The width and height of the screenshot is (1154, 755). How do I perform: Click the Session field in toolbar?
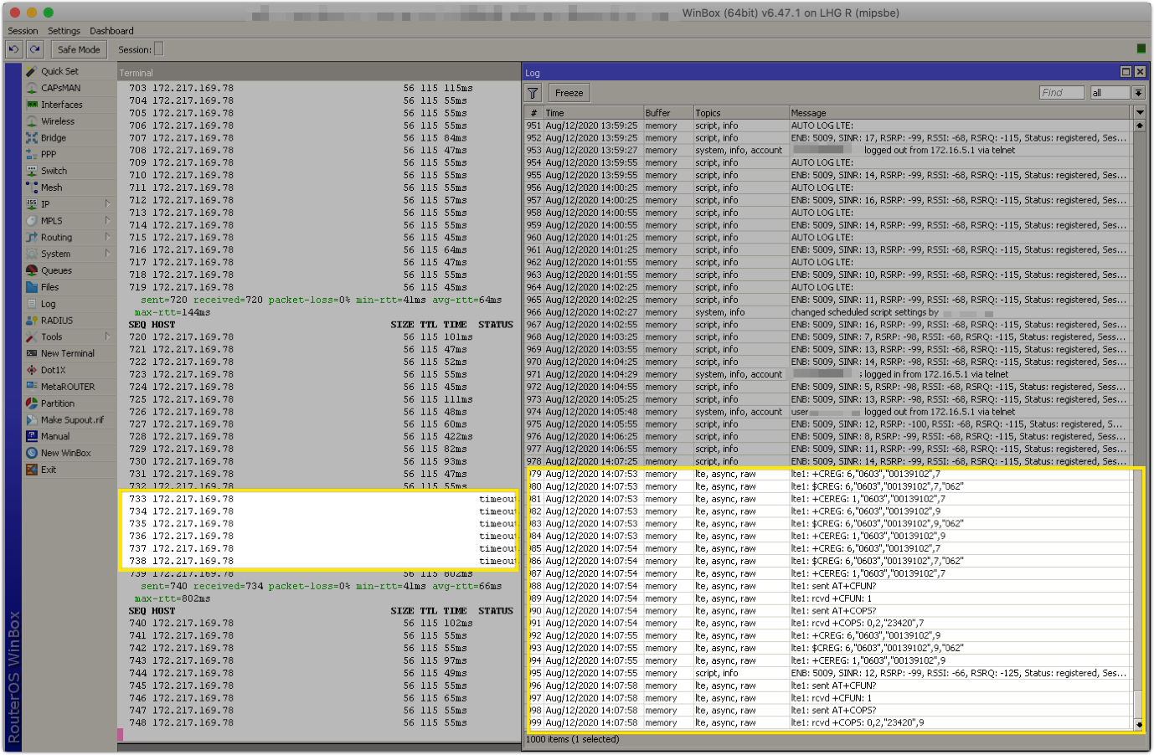click(158, 49)
